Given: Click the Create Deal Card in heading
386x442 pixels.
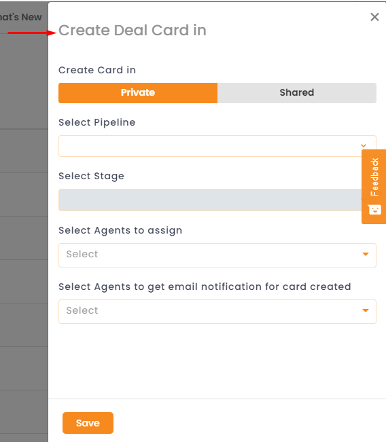Looking at the screenshot, I should click(x=133, y=30).
